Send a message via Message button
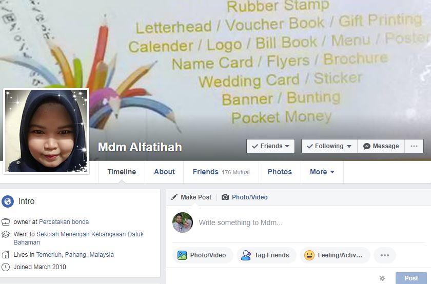The image size is (431, 284). coord(381,146)
